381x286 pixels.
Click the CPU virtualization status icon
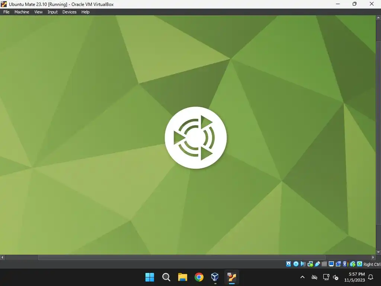[x=346, y=264]
